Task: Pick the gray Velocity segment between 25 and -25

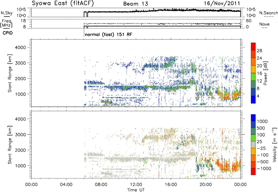Action: [x=253, y=145]
